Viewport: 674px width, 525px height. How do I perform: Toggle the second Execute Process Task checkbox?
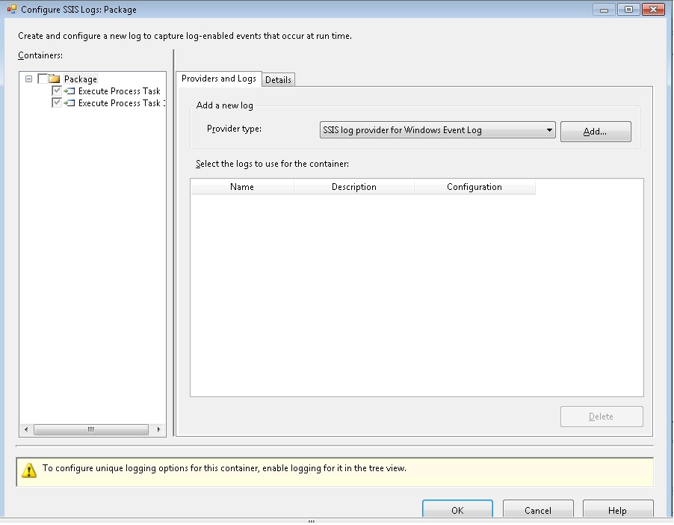coord(57,103)
